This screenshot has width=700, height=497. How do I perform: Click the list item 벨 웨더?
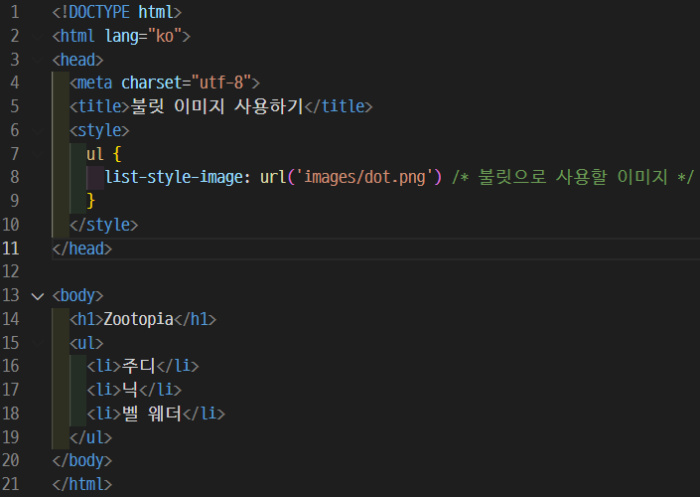[151, 414]
